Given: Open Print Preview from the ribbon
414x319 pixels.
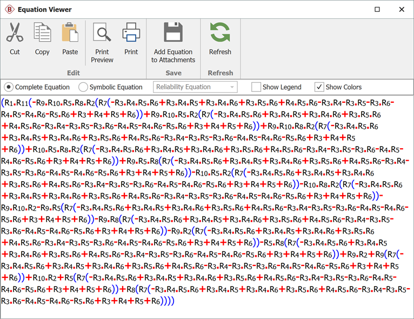Looking at the screenshot, I should tap(102, 32).
